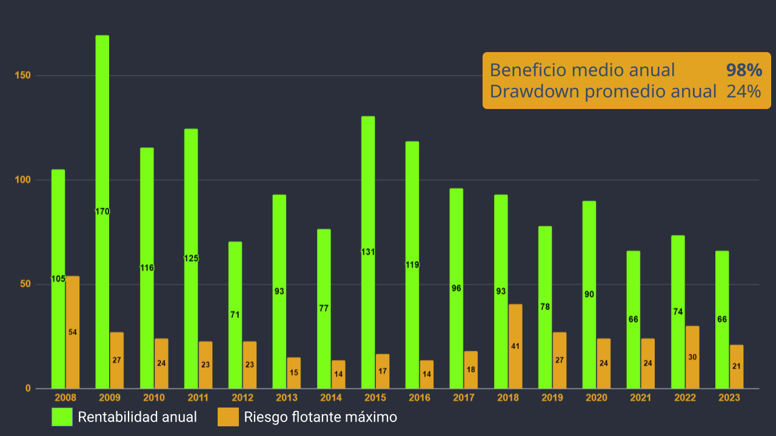The image size is (776, 436).
Task: Click the orange 2018 bar labeled 41
Action: click(x=515, y=346)
